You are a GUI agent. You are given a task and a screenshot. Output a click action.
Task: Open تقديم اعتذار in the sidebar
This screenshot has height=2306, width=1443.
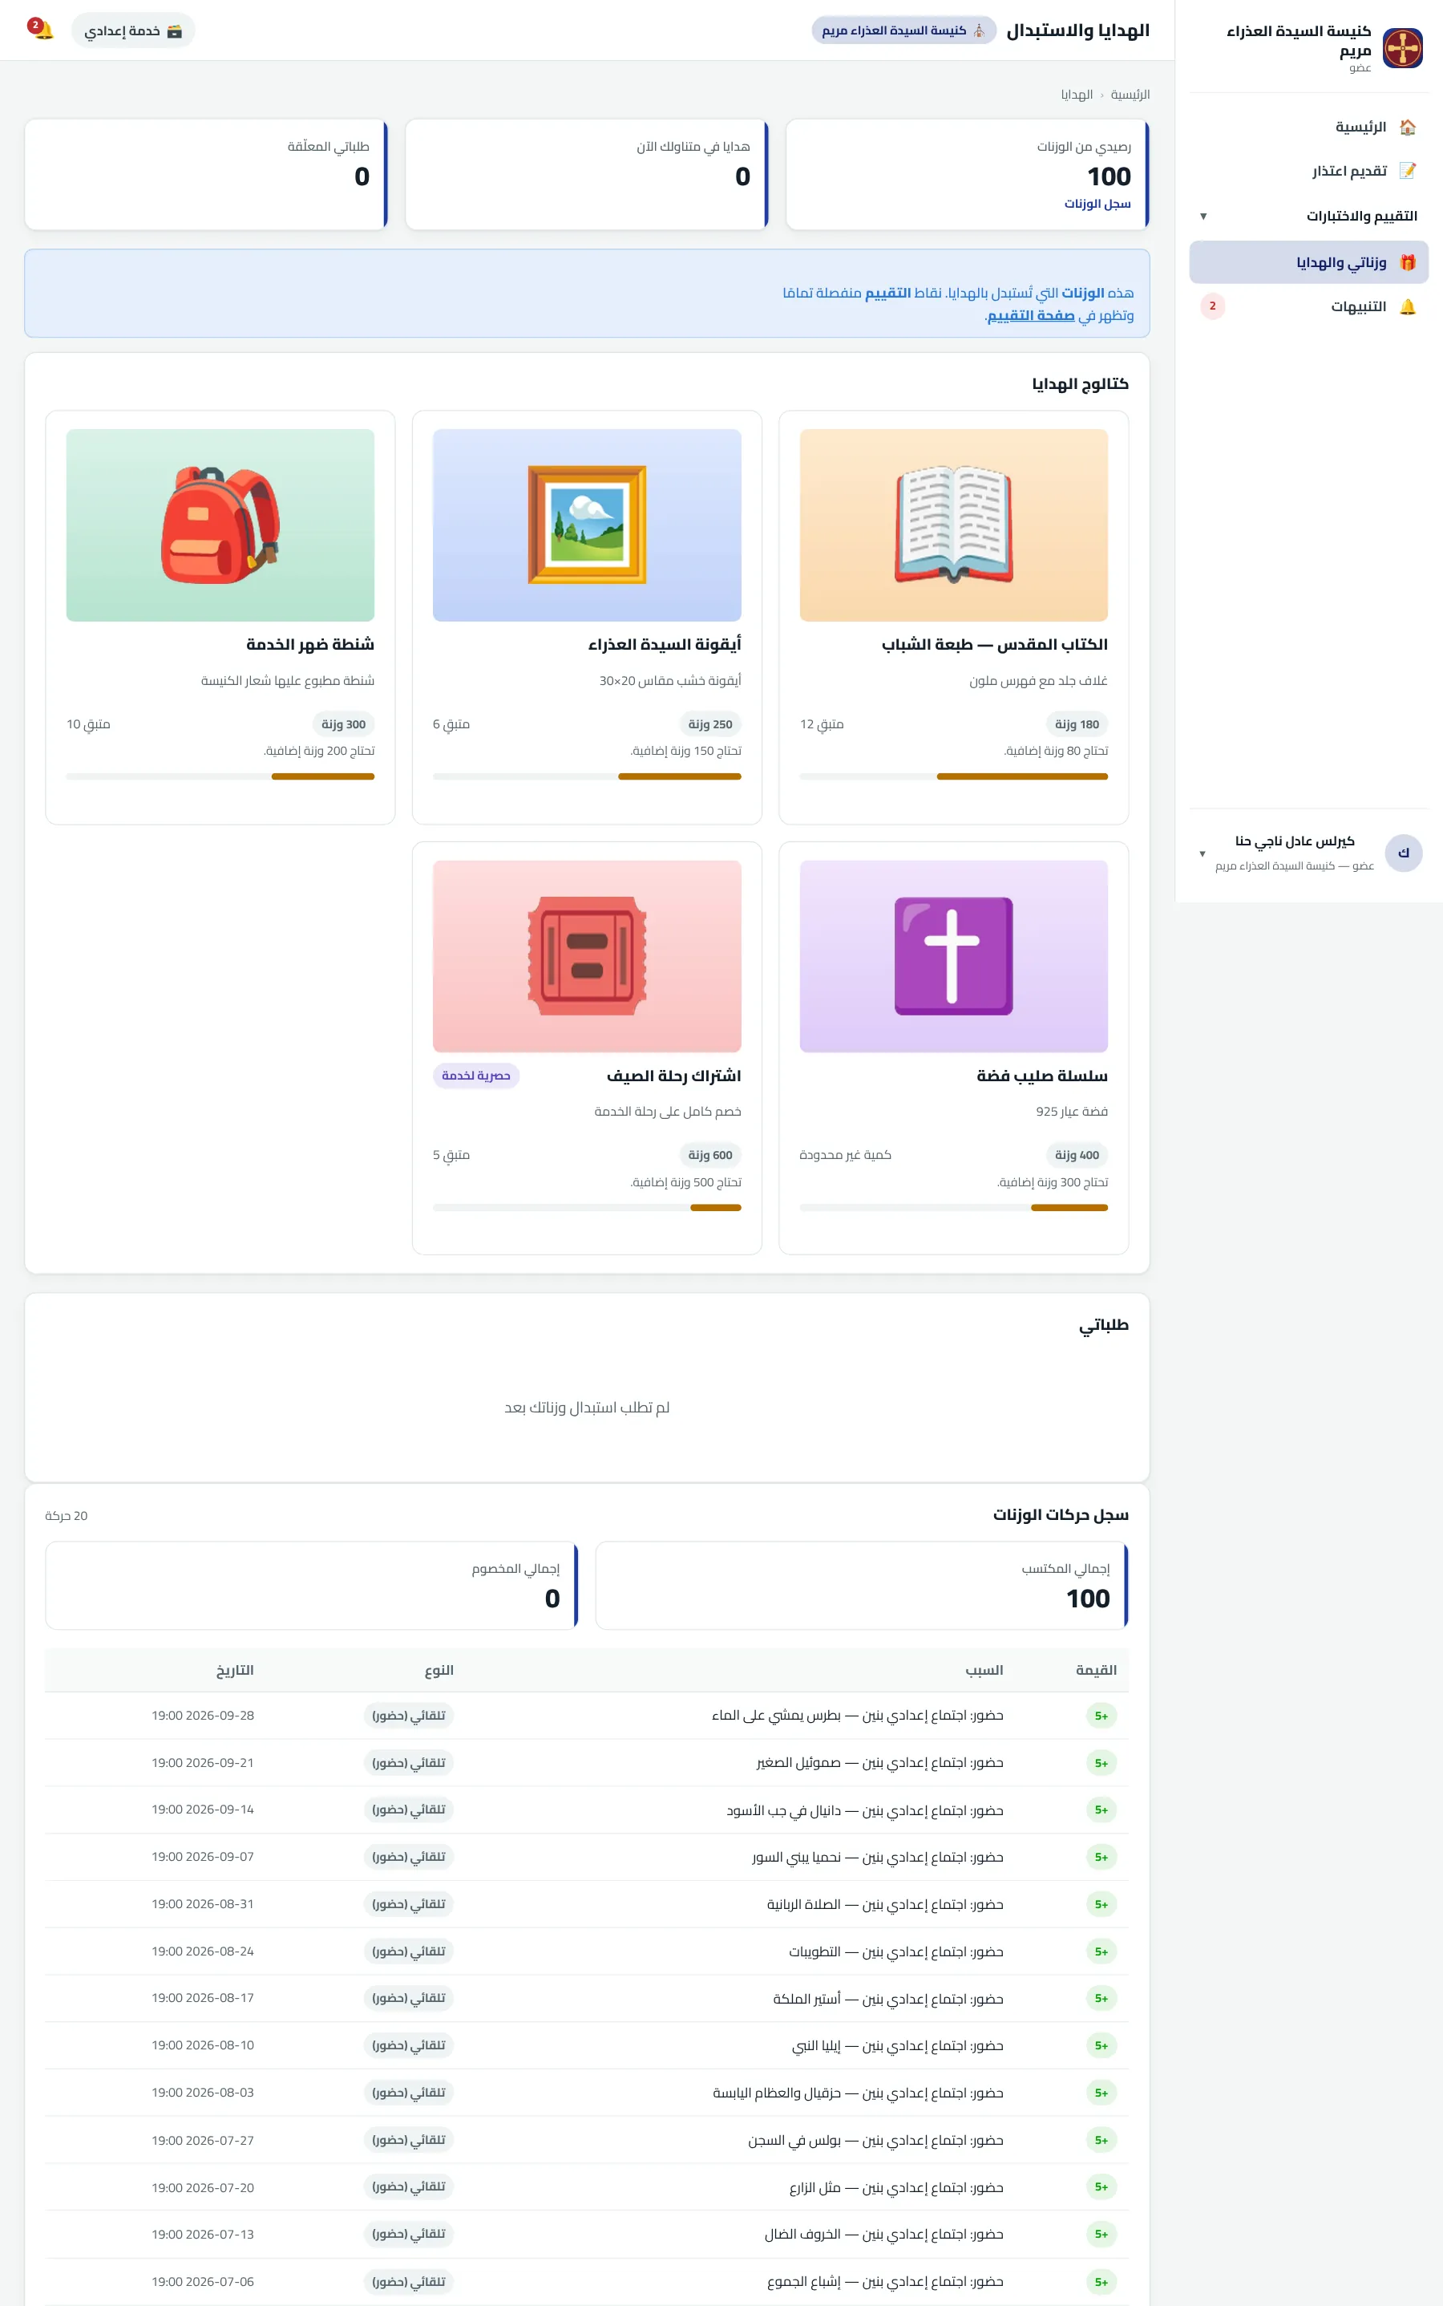(x=1308, y=171)
